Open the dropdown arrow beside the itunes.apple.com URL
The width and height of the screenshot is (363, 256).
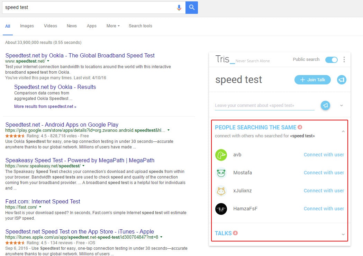(161, 237)
